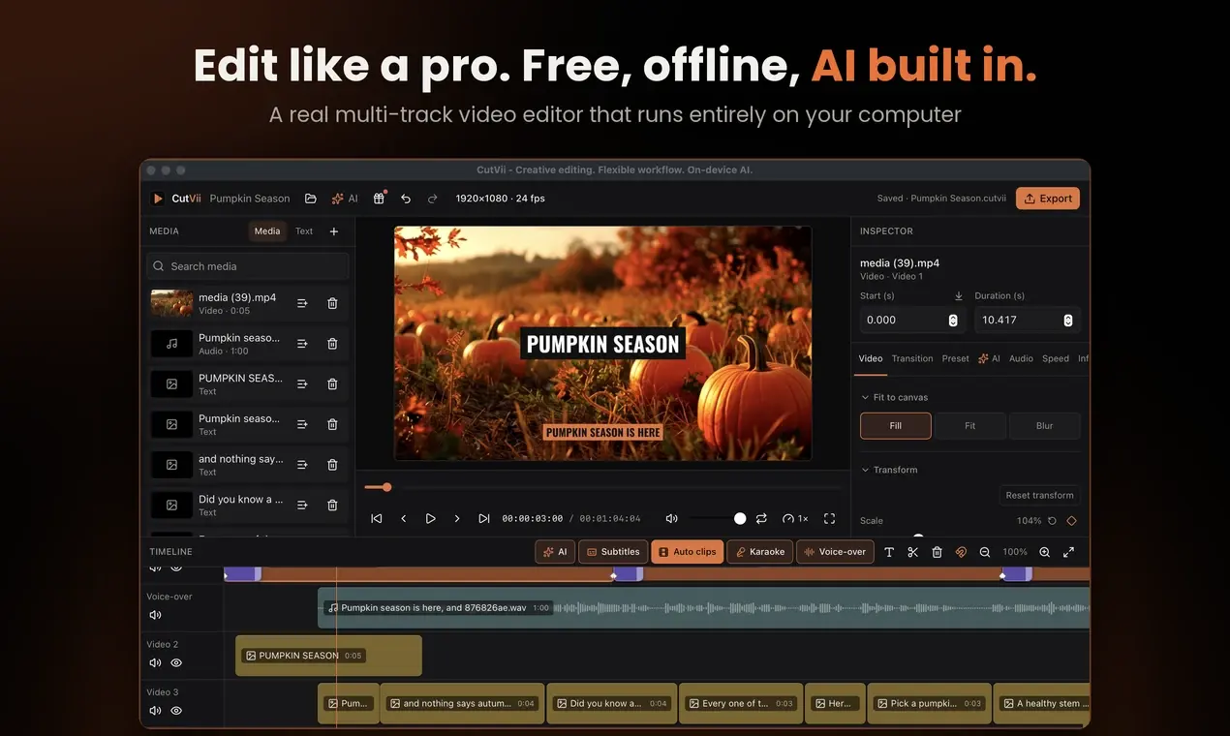Set start to playhead using the download-arrow icon
1230x736 pixels.
[x=959, y=296]
